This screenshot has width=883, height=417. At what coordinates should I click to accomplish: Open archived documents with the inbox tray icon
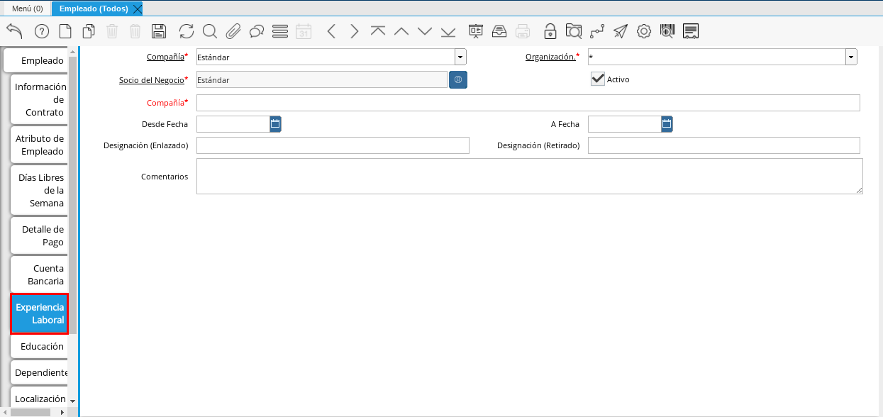pos(499,31)
